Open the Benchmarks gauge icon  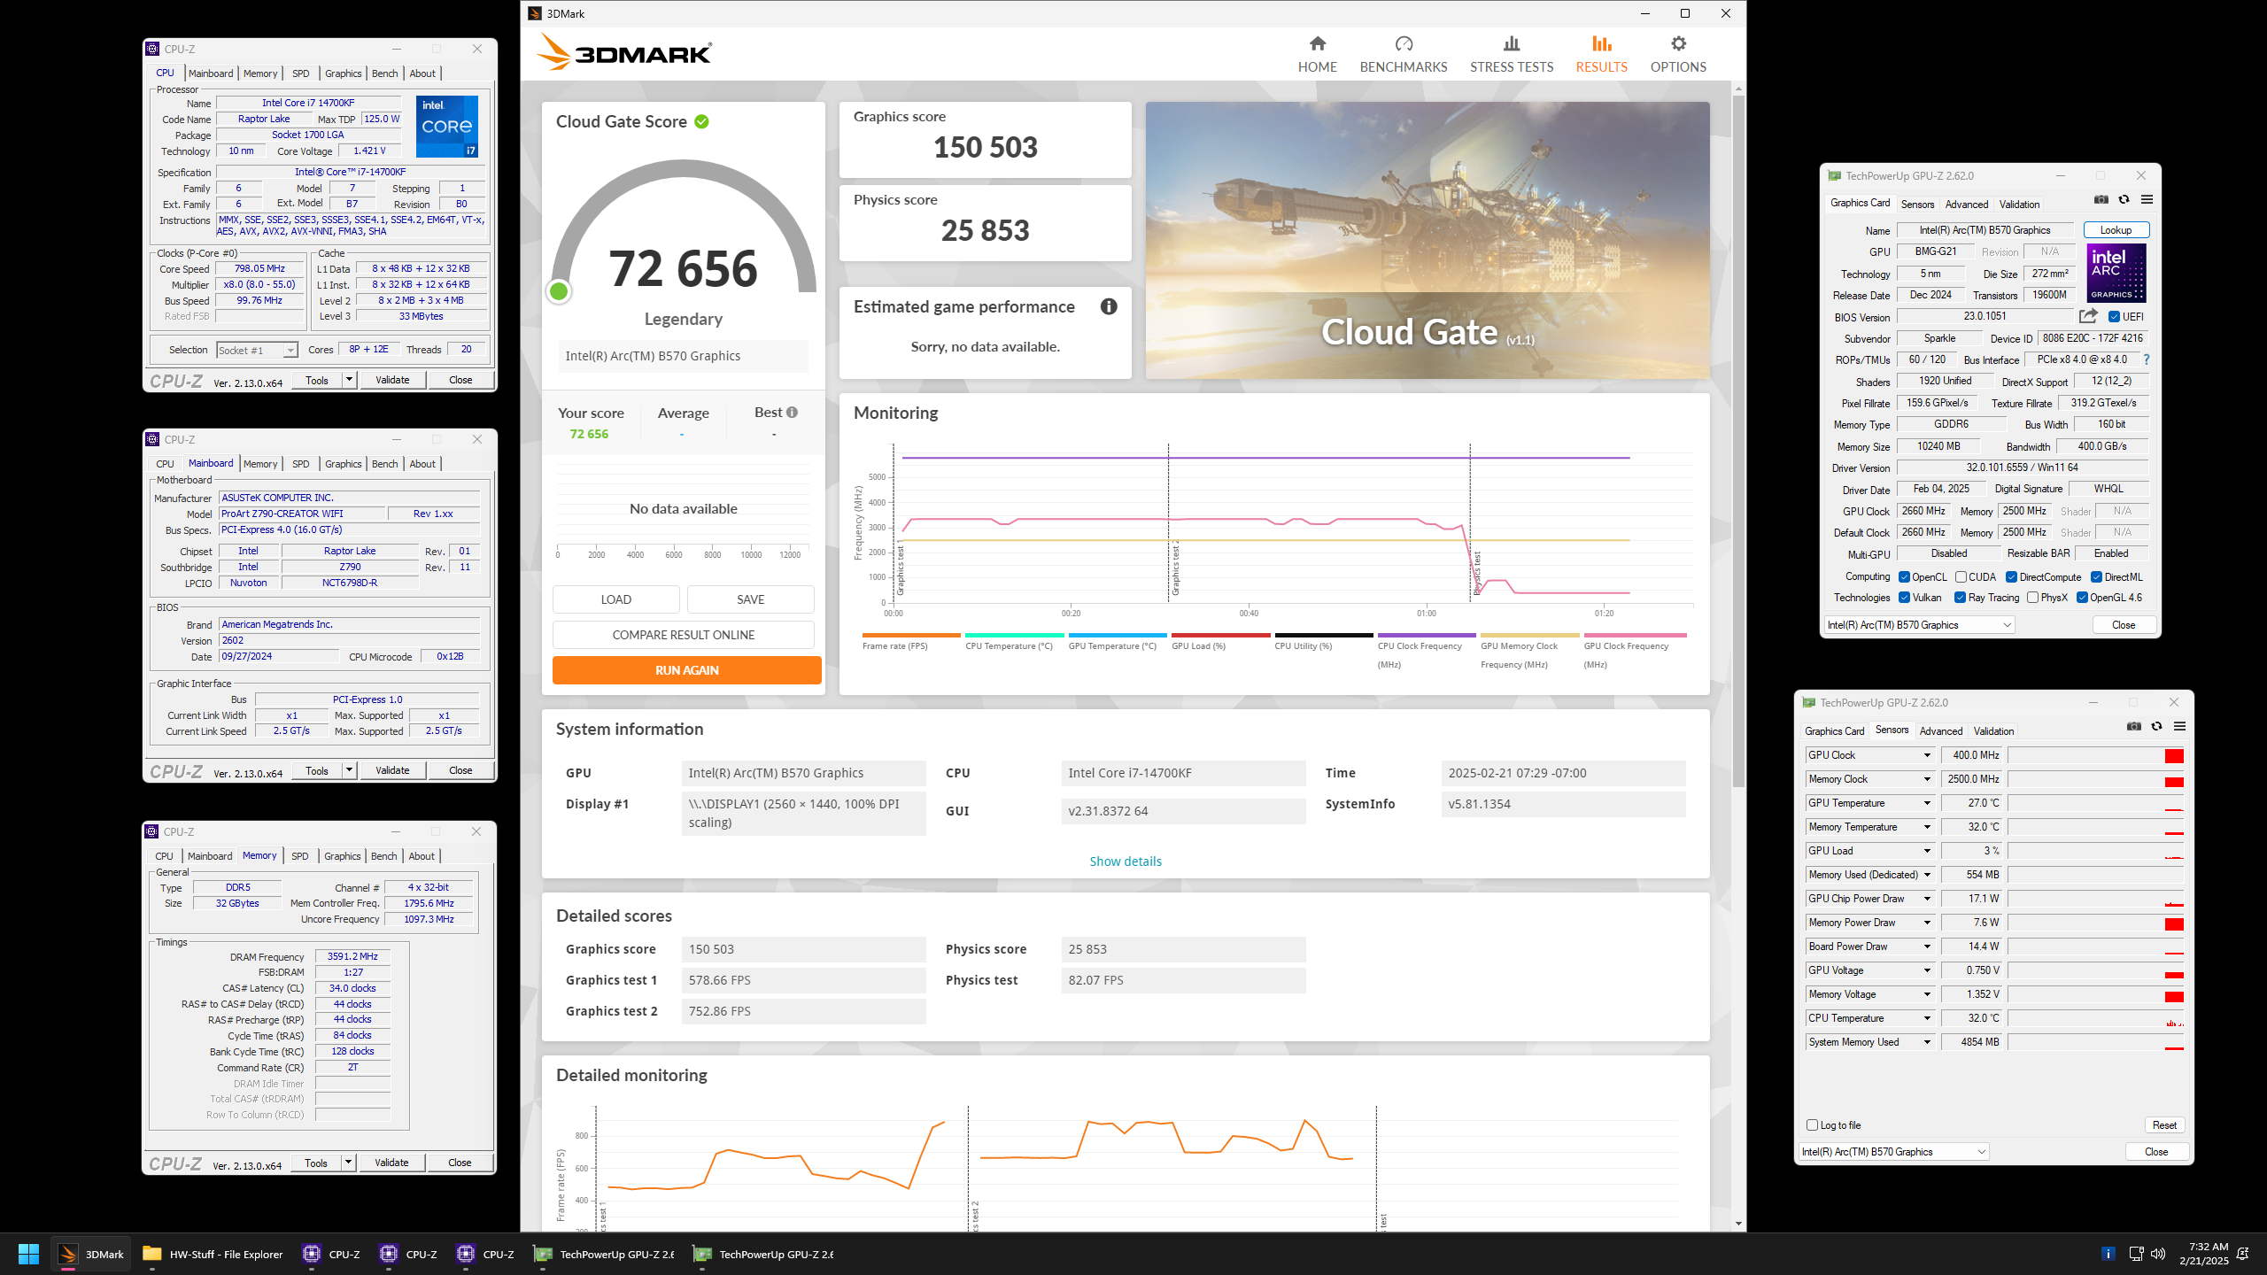click(x=1404, y=43)
